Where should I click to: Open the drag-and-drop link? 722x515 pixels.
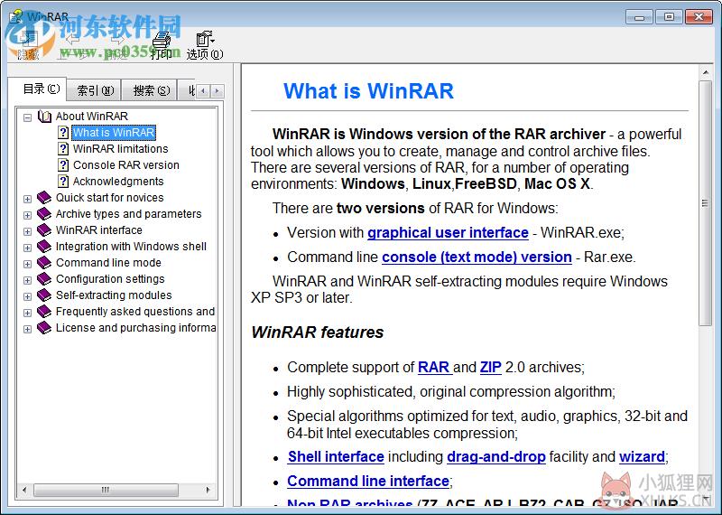pos(495,456)
